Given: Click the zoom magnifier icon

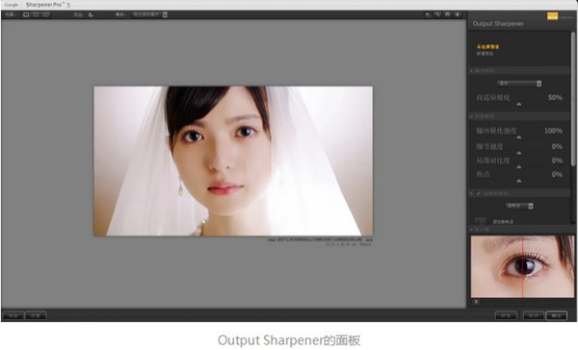Looking at the screenshot, I should pos(437,14).
